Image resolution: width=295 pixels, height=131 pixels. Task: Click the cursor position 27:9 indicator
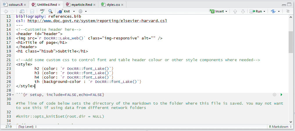[x=8, y=127]
